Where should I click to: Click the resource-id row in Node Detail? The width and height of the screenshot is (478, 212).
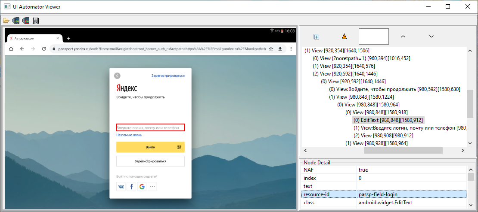click(x=384, y=194)
